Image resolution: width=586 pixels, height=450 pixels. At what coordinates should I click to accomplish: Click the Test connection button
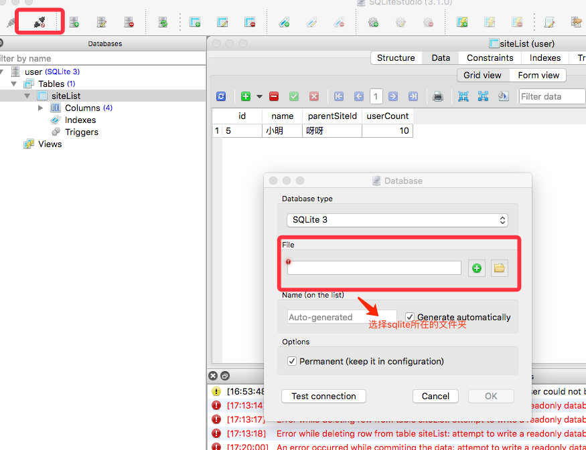[323, 396]
